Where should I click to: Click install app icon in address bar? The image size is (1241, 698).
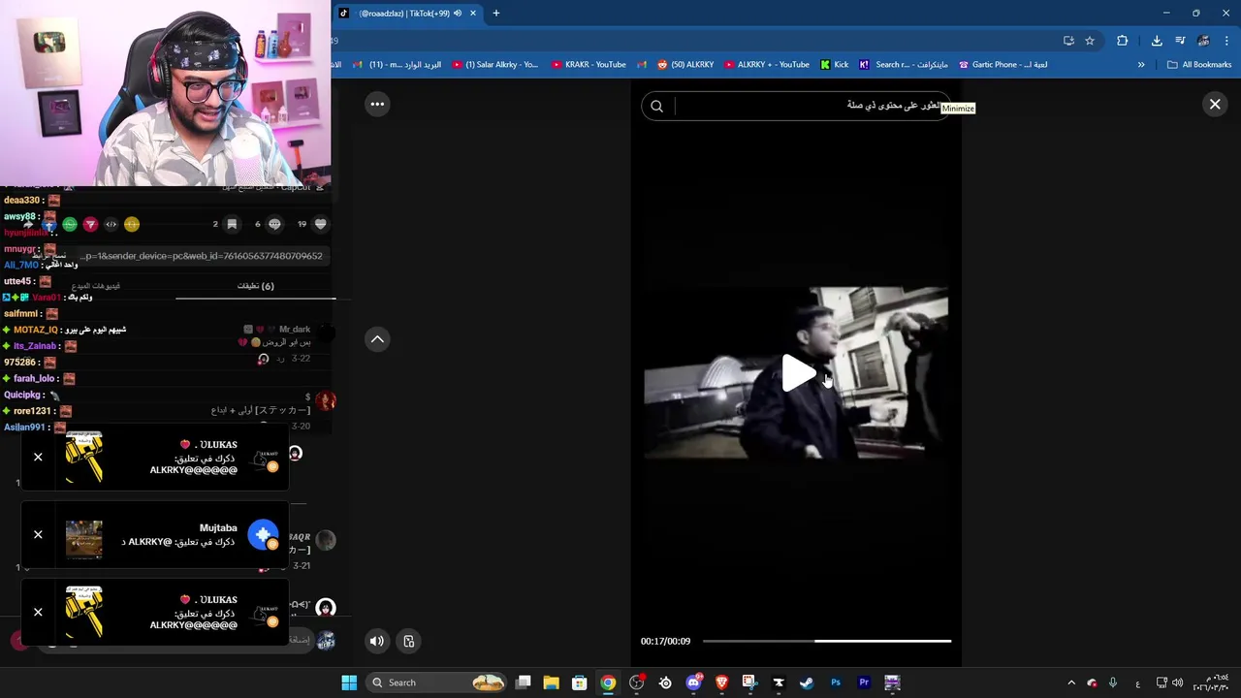1068,41
